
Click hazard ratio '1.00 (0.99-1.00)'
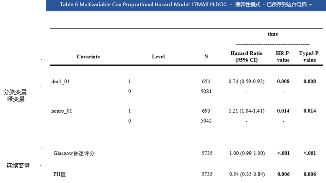[247, 153]
